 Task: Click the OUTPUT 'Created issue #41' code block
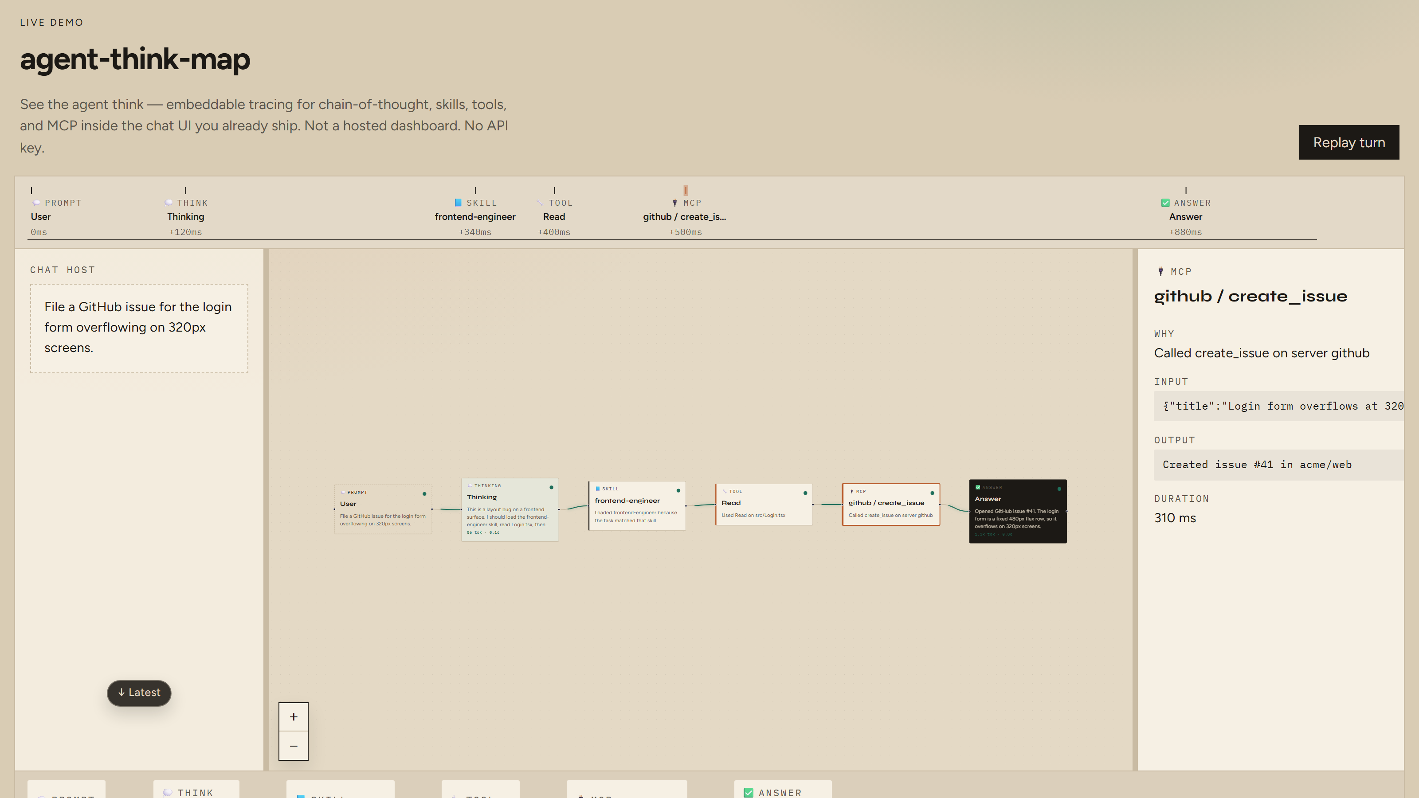pos(1278,465)
